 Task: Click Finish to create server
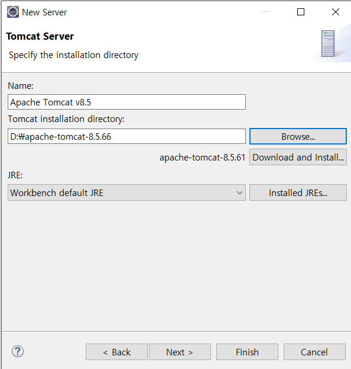click(247, 352)
